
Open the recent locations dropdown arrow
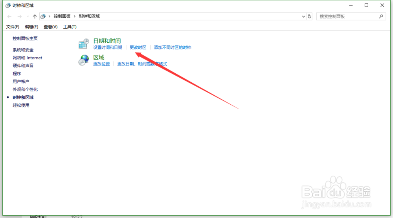[28, 16]
